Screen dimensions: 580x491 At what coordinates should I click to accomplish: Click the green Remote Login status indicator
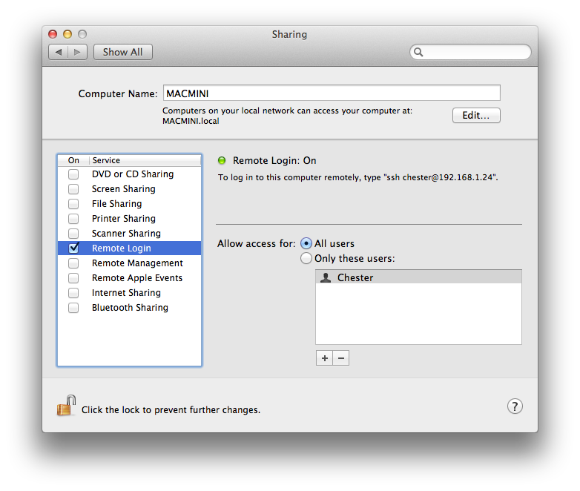tap(222, 161)
